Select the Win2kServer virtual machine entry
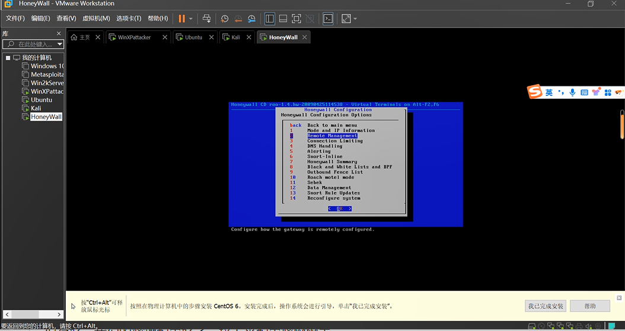 pos(47,83)
